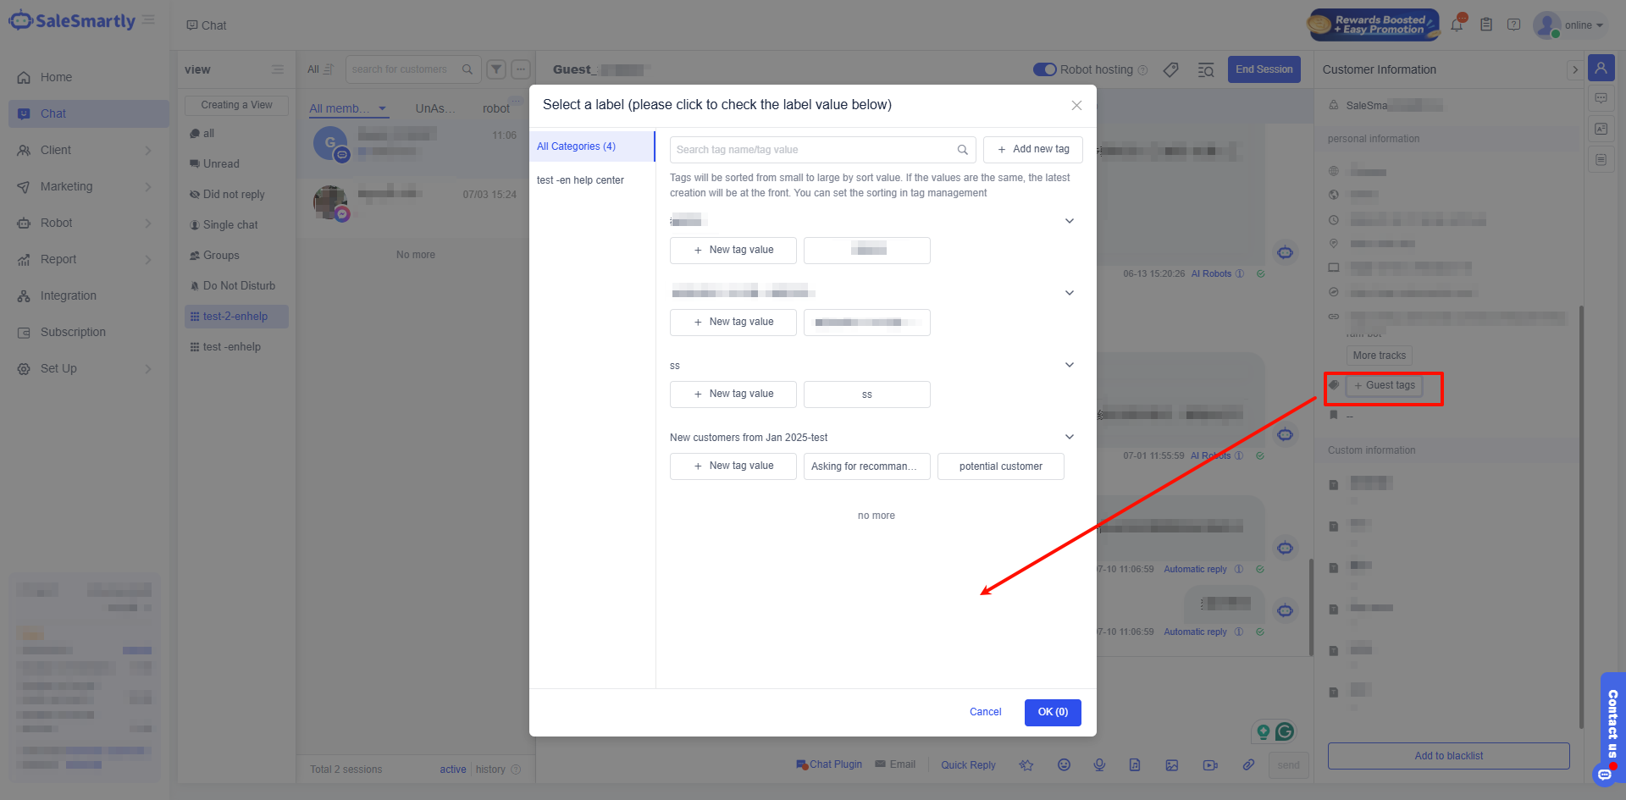Click the emoji icon in message toolbar

point(1064,764)
